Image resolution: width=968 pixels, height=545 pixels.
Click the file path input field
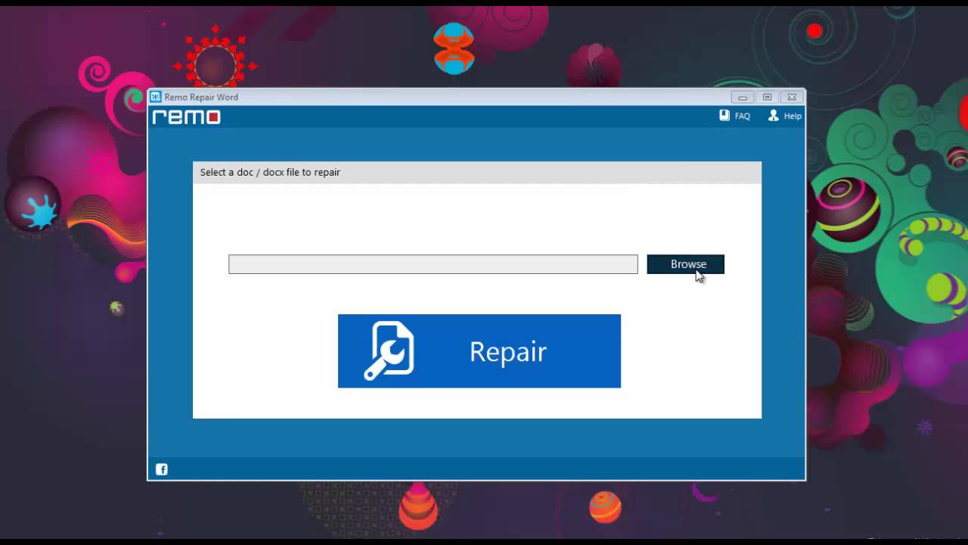[x=433, y=264]
